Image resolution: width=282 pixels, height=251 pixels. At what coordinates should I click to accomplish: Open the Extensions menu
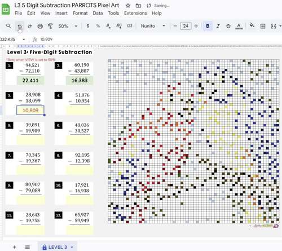click(135, 13)
